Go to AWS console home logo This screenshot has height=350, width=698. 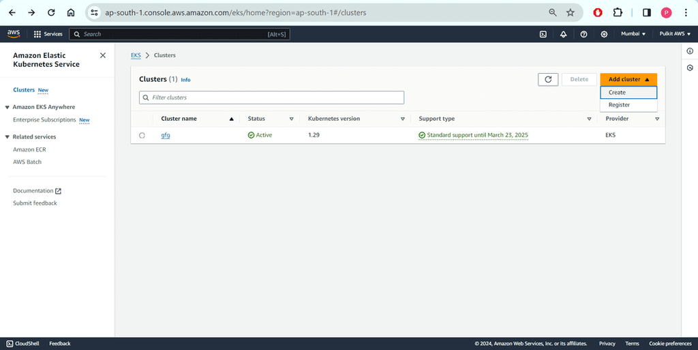(14, 34)
